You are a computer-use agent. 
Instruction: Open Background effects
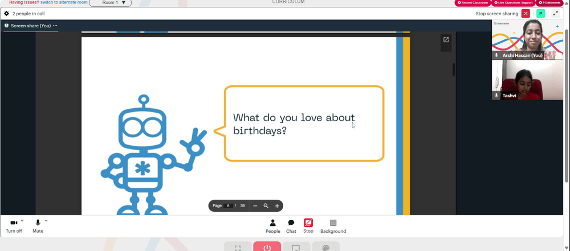pyautogui.click(x=333, y=227)
